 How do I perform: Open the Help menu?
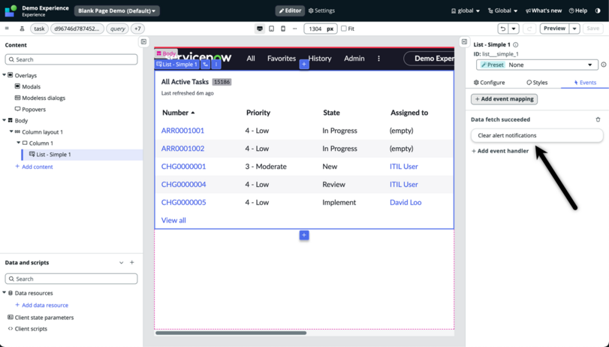[578, 11]
